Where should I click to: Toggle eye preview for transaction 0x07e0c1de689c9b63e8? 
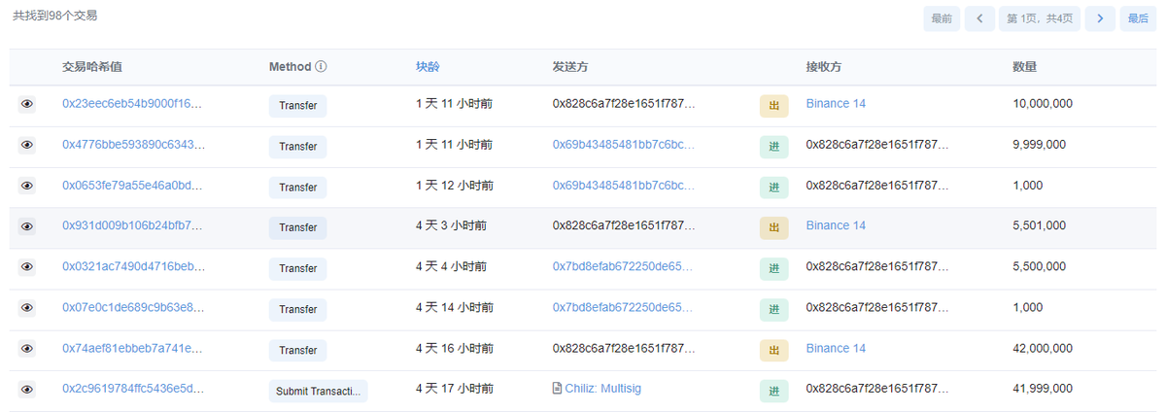click(x=27, y=308)
